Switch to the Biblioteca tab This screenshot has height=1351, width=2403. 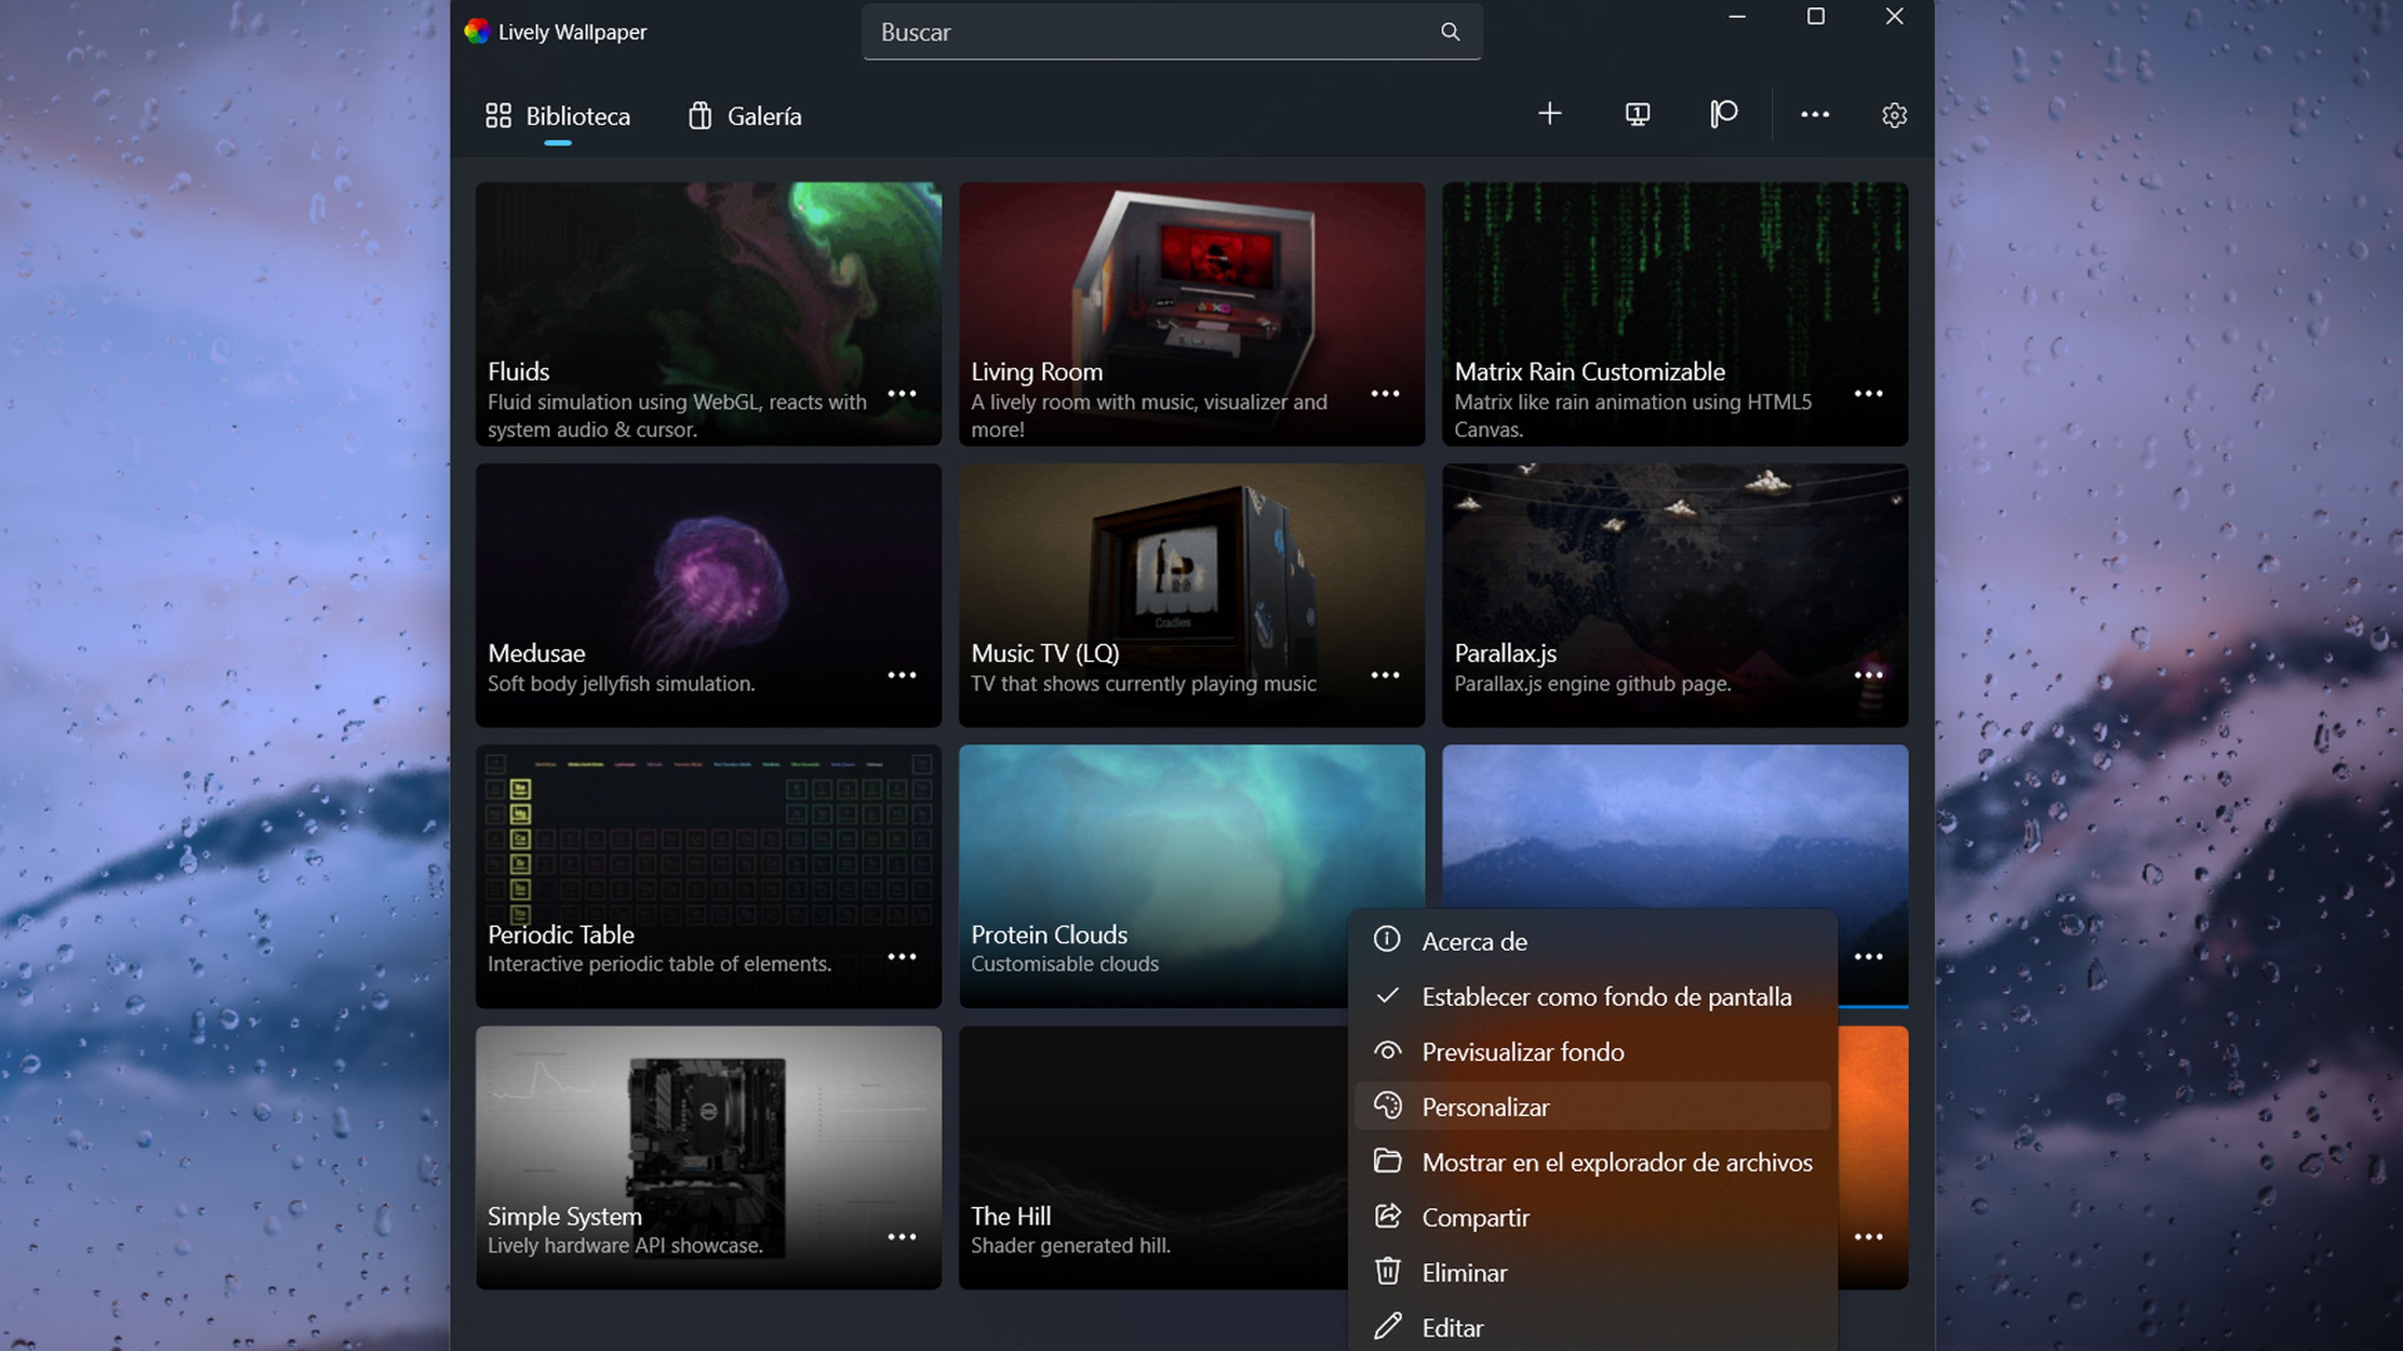pos(558,116)
